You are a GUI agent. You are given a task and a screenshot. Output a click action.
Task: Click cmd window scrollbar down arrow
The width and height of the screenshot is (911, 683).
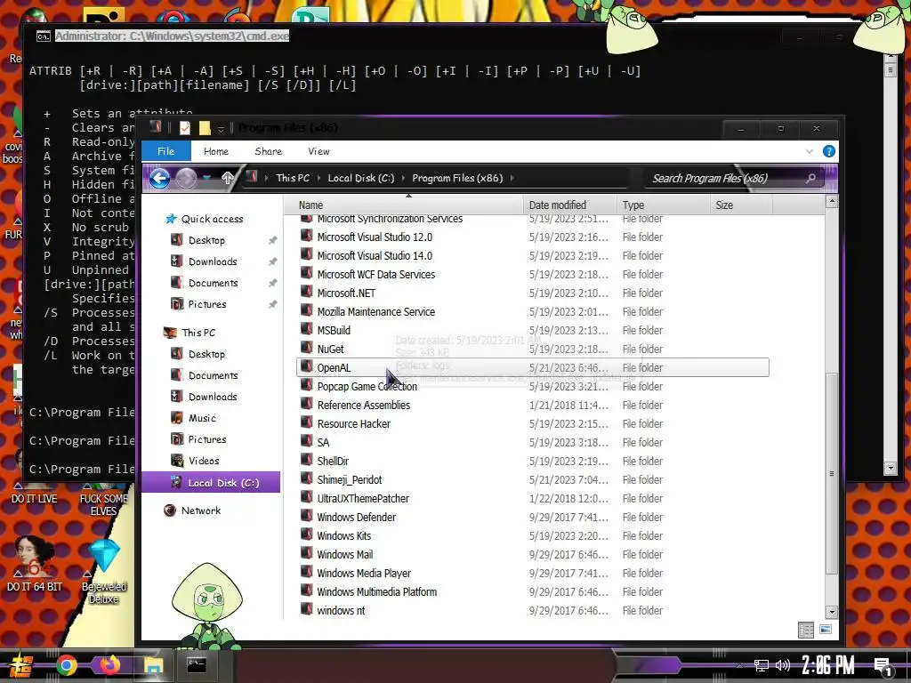[x=890, y=468]
